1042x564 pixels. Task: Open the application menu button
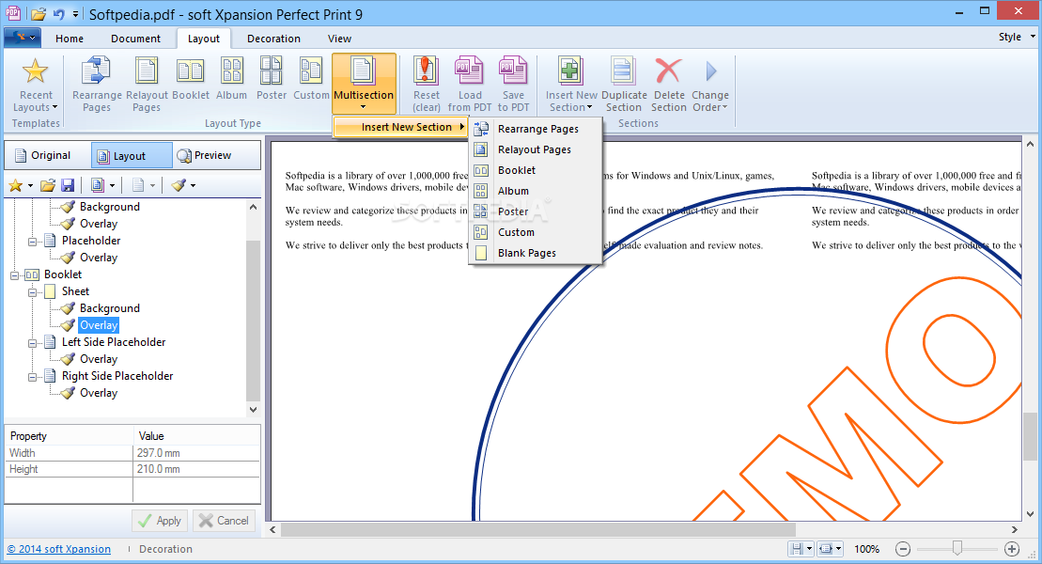coord(23,38)
